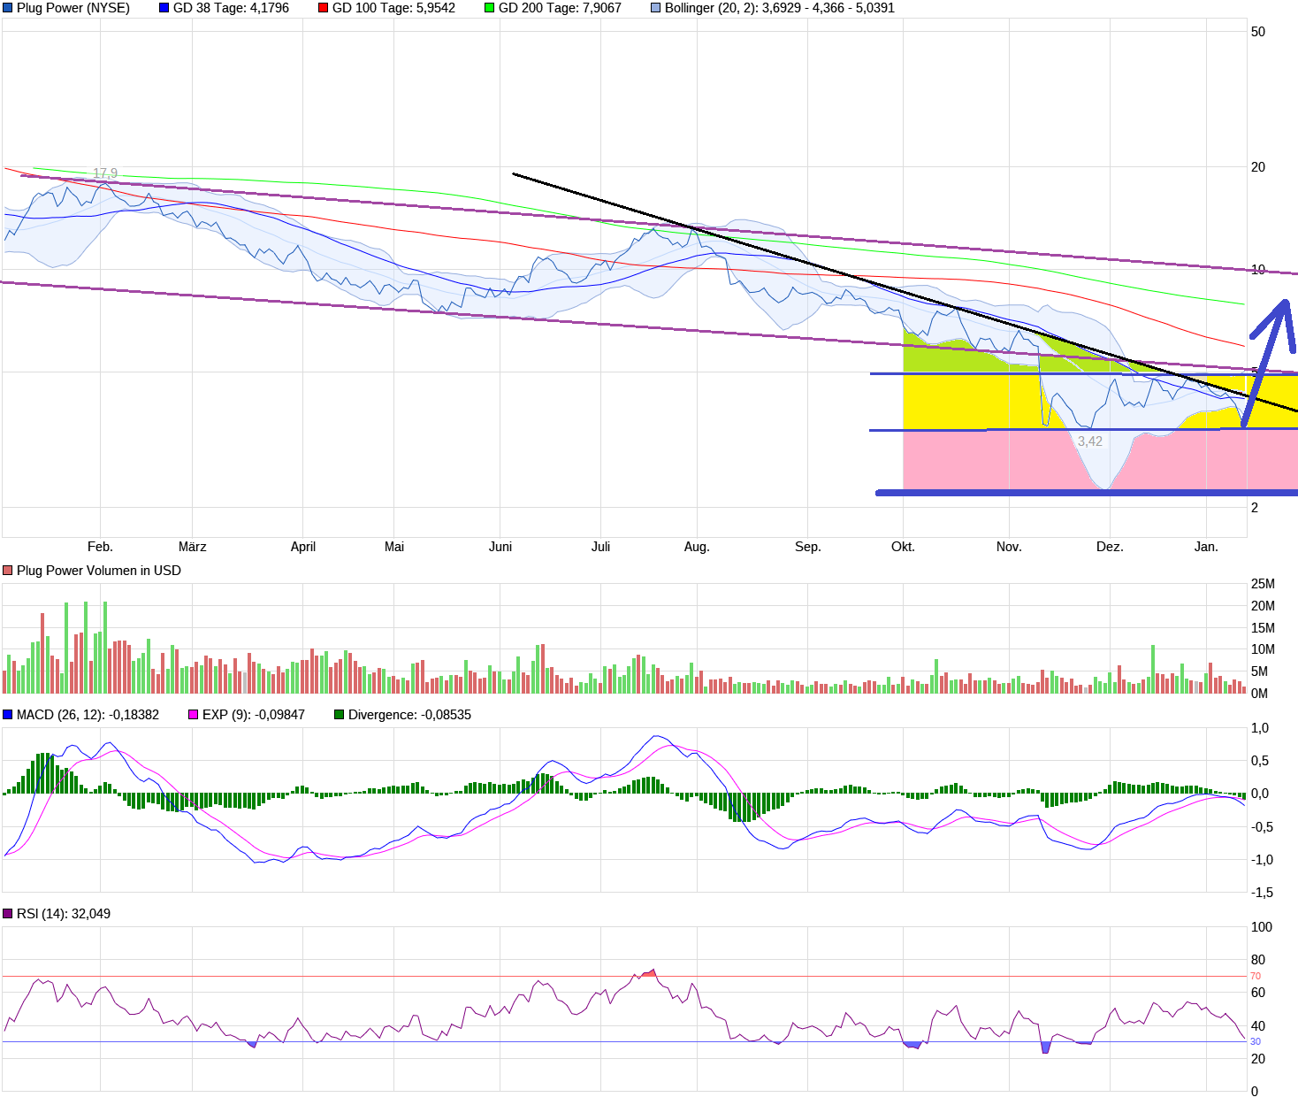Click the 100 RSI axis label

[x=1262, y=927]
